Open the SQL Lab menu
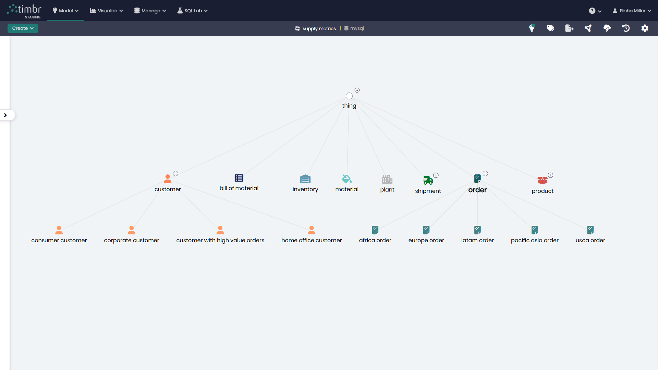The height and width of the screenshot is (370, 658). coord(192,11)
